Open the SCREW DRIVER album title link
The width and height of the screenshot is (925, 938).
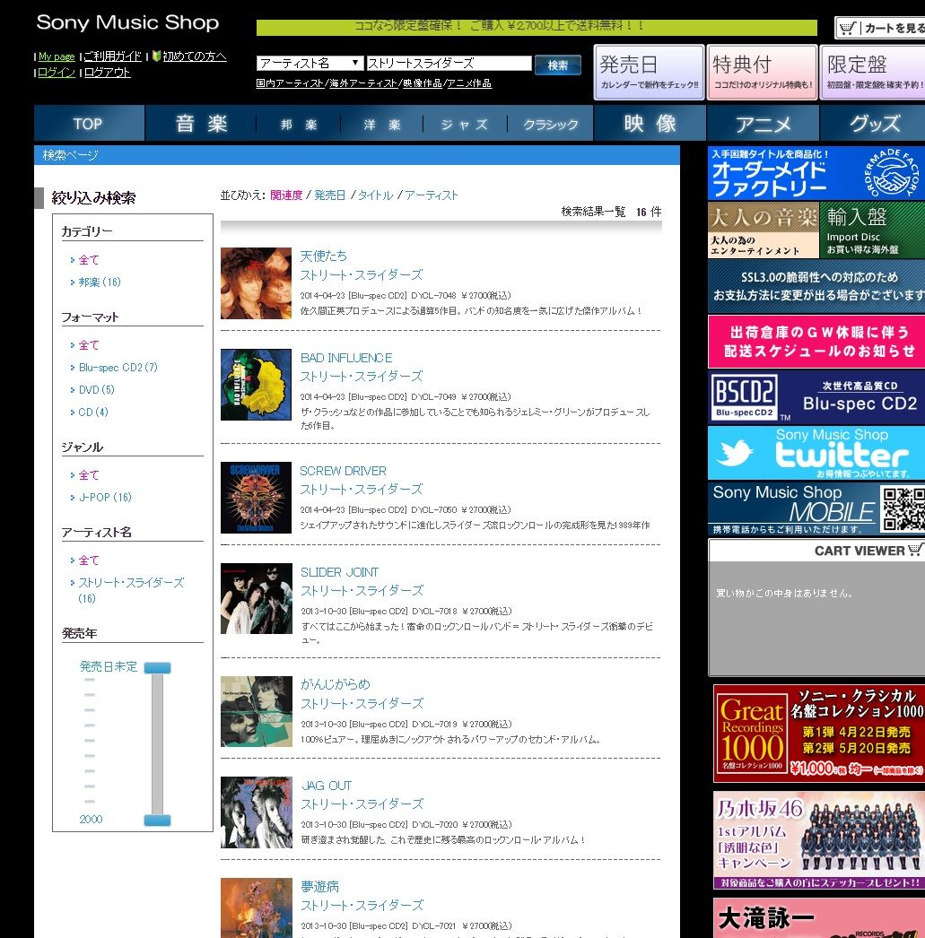pos(343,471)
